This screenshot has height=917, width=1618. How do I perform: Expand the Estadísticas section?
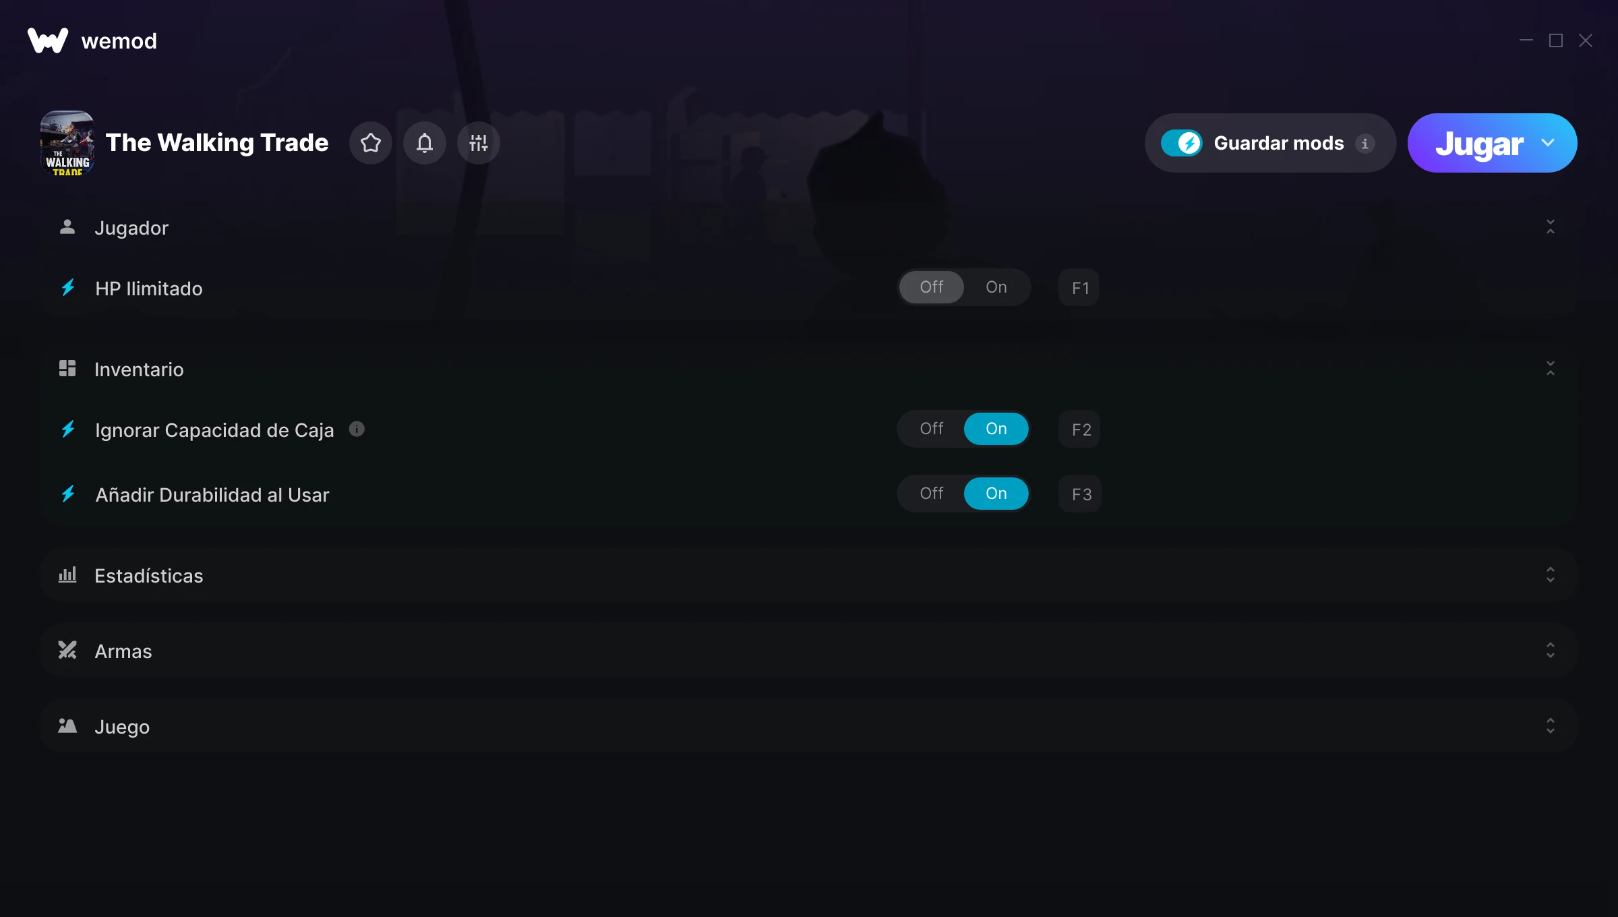pyautogui.click(x=1551, y=574)
